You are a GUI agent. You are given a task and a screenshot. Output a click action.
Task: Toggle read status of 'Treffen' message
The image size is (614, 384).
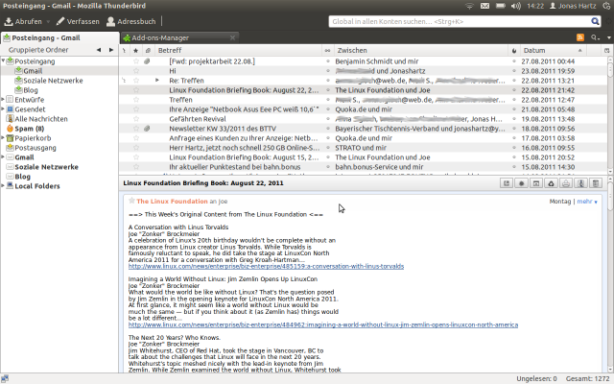click(328, 100)
